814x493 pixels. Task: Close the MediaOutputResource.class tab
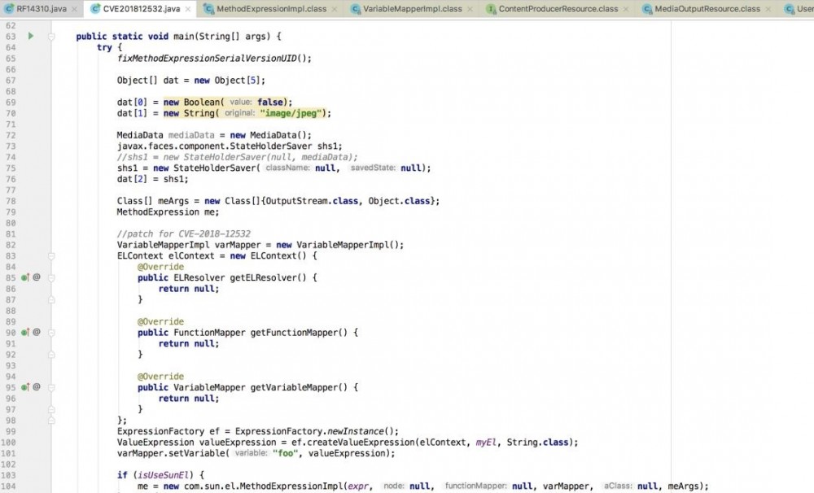tap(768, 9)
